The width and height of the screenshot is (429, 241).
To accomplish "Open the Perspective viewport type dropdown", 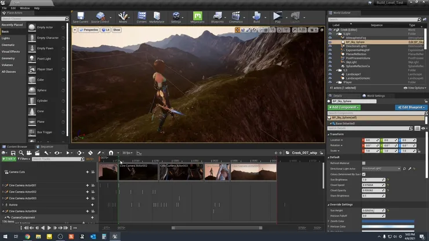I will tap(89, 30).
